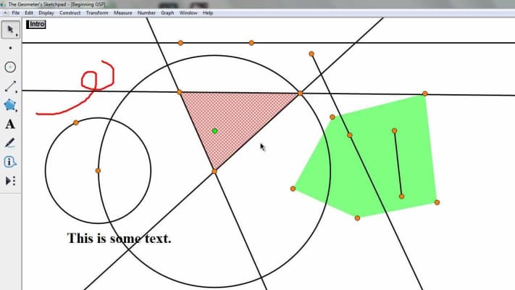Select the Selection Arrow tool
The image size is (515, 290).
click(10, 30)
